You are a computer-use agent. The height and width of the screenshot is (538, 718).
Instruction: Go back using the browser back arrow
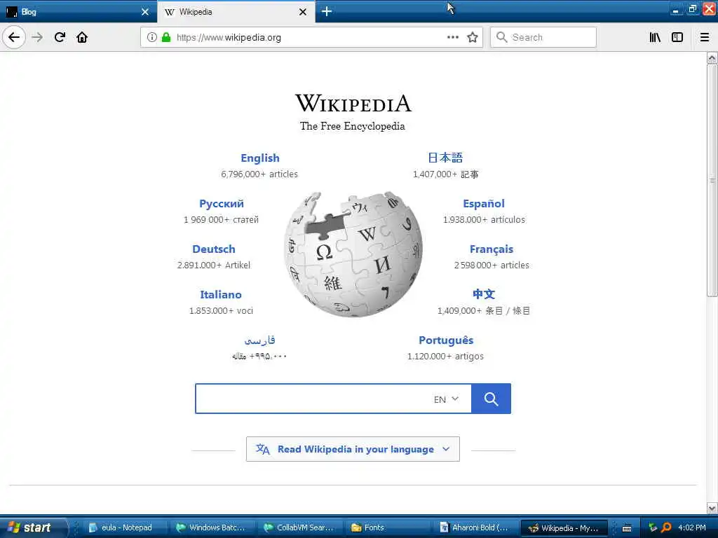point(14,38)
